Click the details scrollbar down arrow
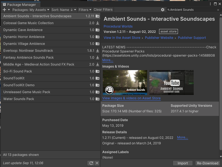Image resolution: width=222 pixels, height=167 pixels. pos(221,157)
